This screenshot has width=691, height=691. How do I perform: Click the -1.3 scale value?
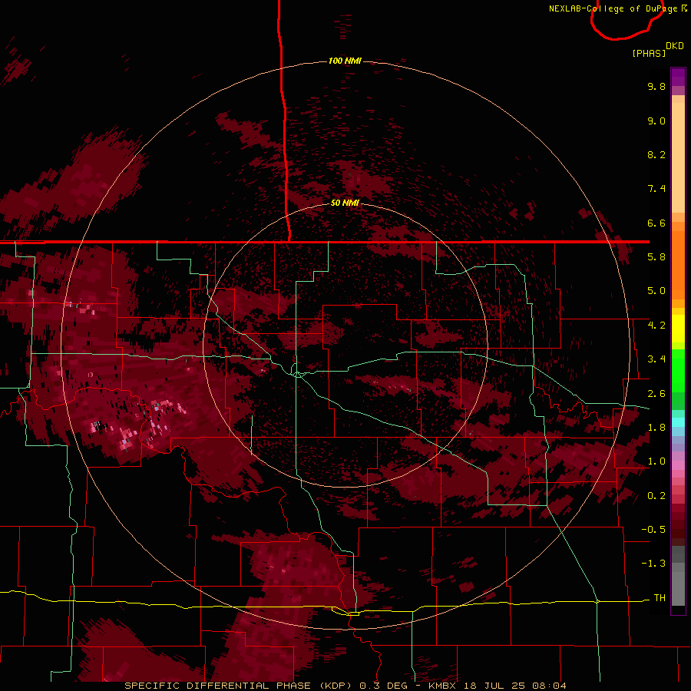[x=653, y=564]
